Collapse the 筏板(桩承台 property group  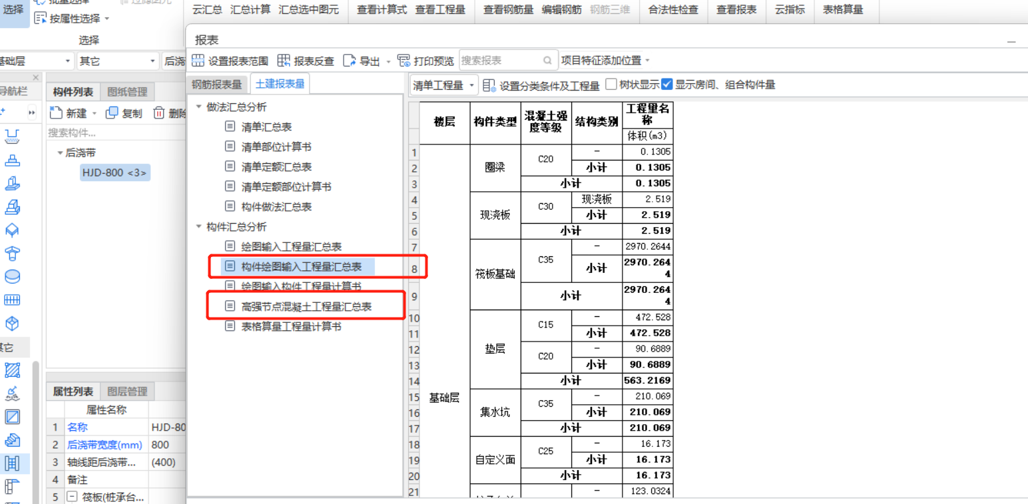[x=72, y=497]
